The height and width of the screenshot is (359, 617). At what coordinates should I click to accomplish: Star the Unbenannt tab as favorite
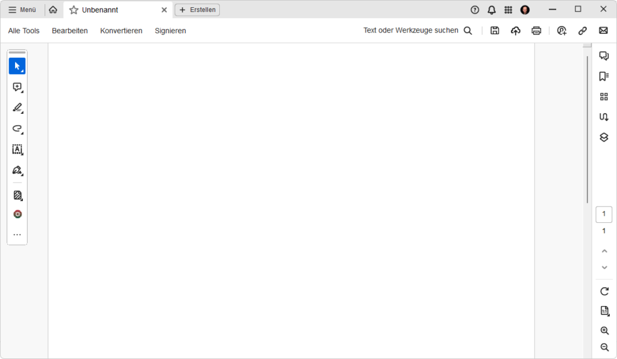click(74, 10)
